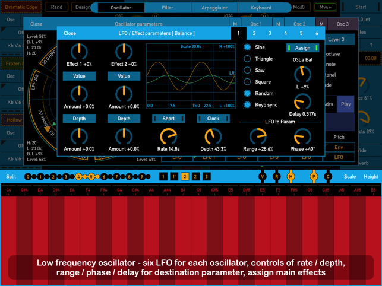The height and width of the screenshot is (286, 382).
Task: Close the LFO / Effect parameters panel
Action: (70, 33)
